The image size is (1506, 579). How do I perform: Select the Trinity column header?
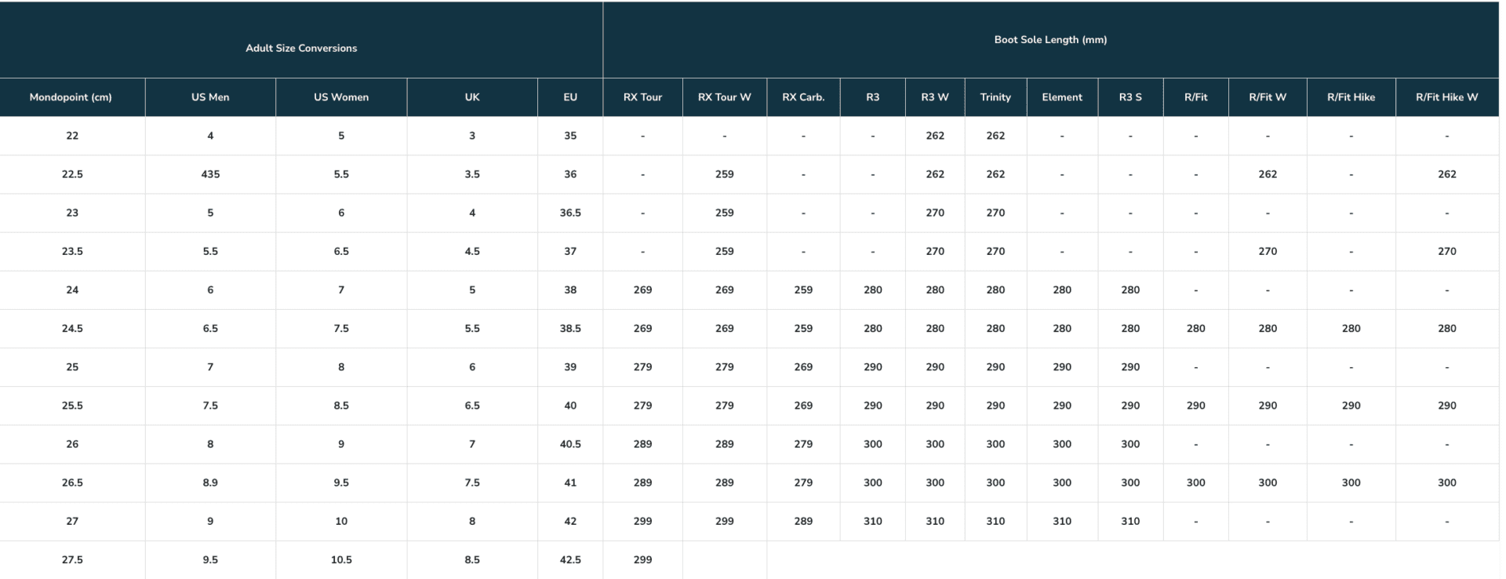click(x=995, y=97)
